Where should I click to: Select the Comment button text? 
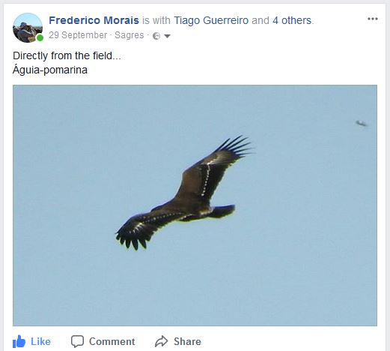tap(112, 341)
